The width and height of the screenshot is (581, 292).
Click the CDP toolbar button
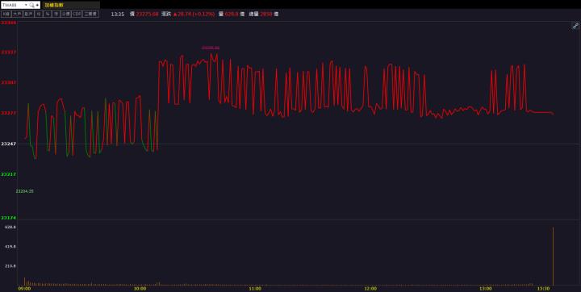pyautogui.click(x=77, y=14)
